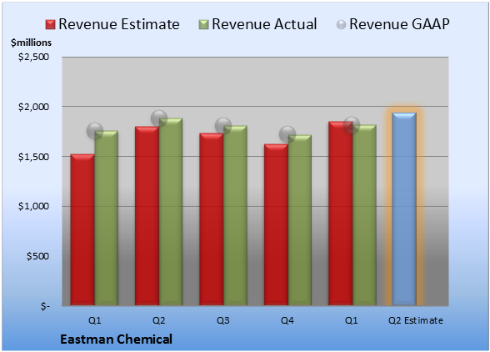Click the gray Revenue GAAP legend marker
Viewport: 490px width, 352px height.
point(342,24)
